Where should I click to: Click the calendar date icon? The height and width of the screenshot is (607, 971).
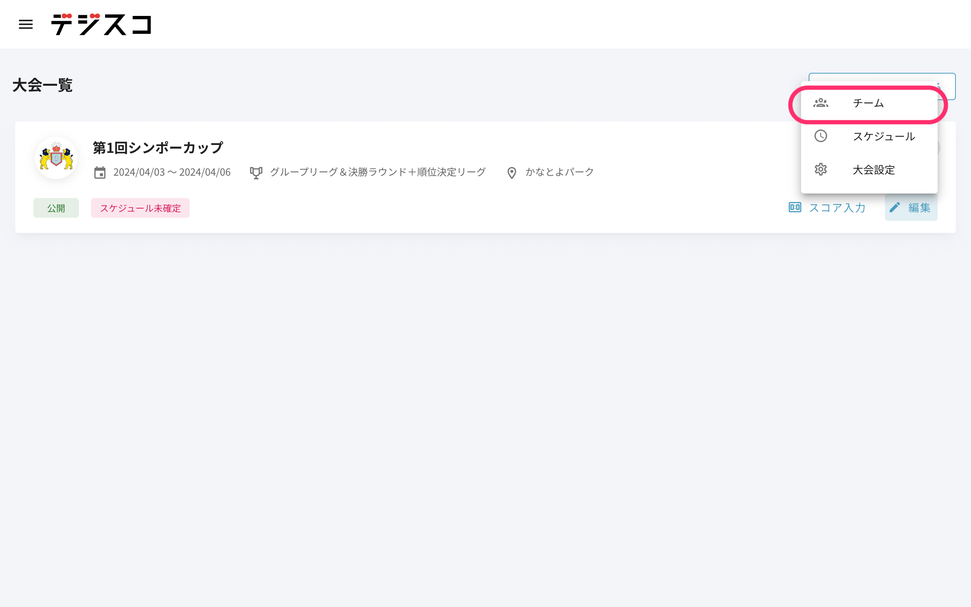(x=100, y=173)
